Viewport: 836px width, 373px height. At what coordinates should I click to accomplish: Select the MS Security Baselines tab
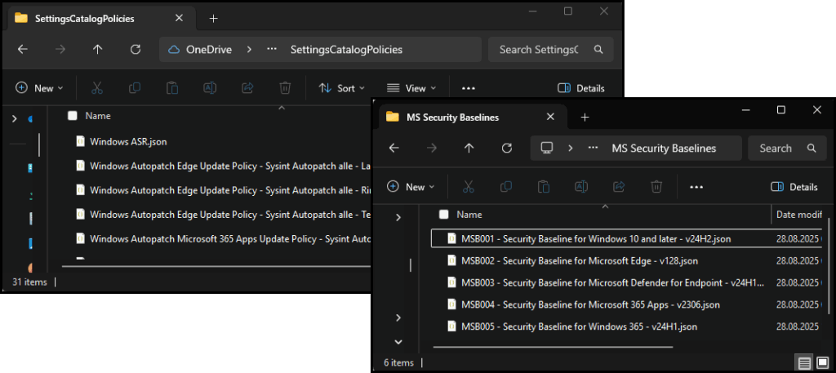click(x=471, y=117)
